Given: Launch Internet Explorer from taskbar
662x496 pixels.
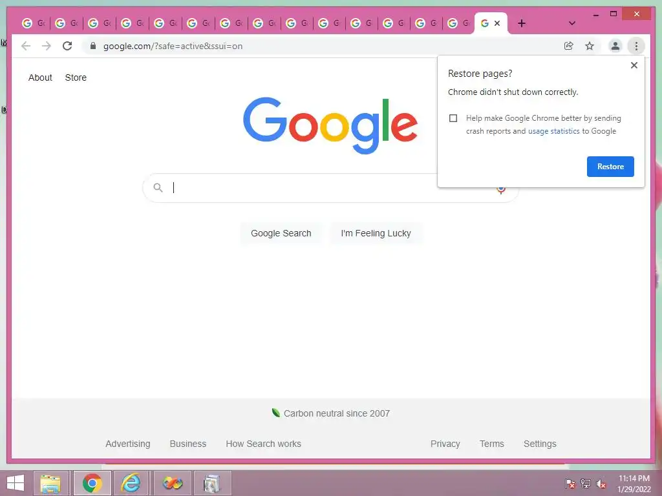Looking at the screenshot, I should tap(131, 483).
